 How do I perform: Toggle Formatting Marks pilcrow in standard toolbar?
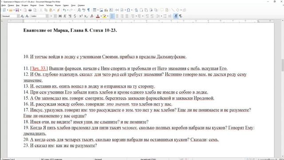(89, 10)
